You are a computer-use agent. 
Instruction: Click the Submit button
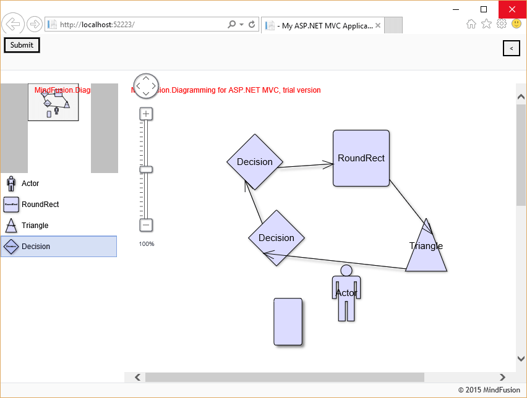click(x=22, y=45)
